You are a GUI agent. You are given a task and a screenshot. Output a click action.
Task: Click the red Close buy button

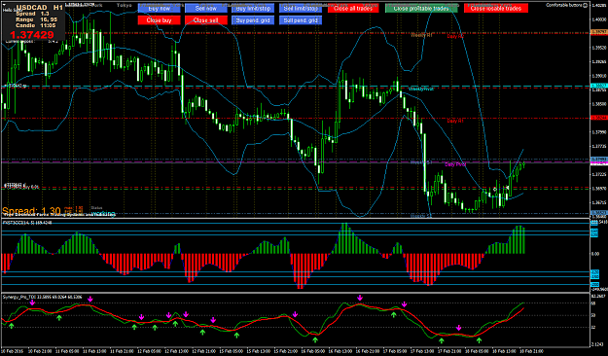pyautogui.click(x=159, y=20)
